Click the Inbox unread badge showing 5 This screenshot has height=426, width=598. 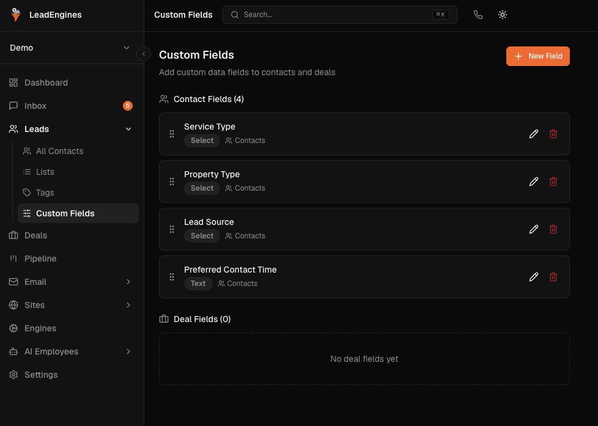coord(128,106)
